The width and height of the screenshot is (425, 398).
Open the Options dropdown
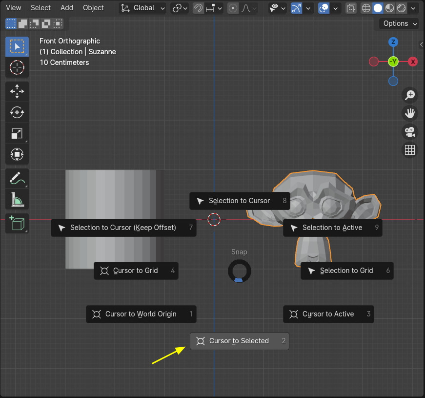coord(399,23)
